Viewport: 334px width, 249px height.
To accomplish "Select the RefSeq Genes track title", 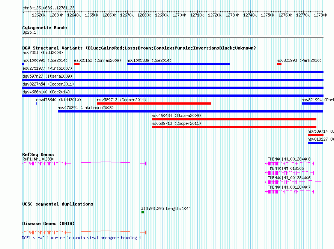I will click(x=38, y=154).
